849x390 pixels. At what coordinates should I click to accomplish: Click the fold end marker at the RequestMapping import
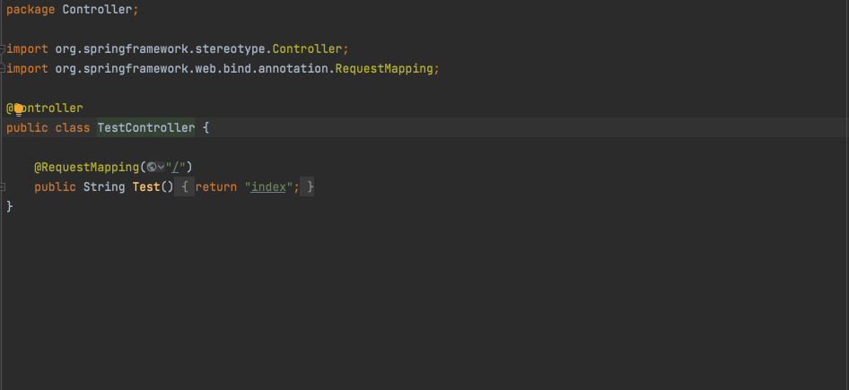(3, 69)
